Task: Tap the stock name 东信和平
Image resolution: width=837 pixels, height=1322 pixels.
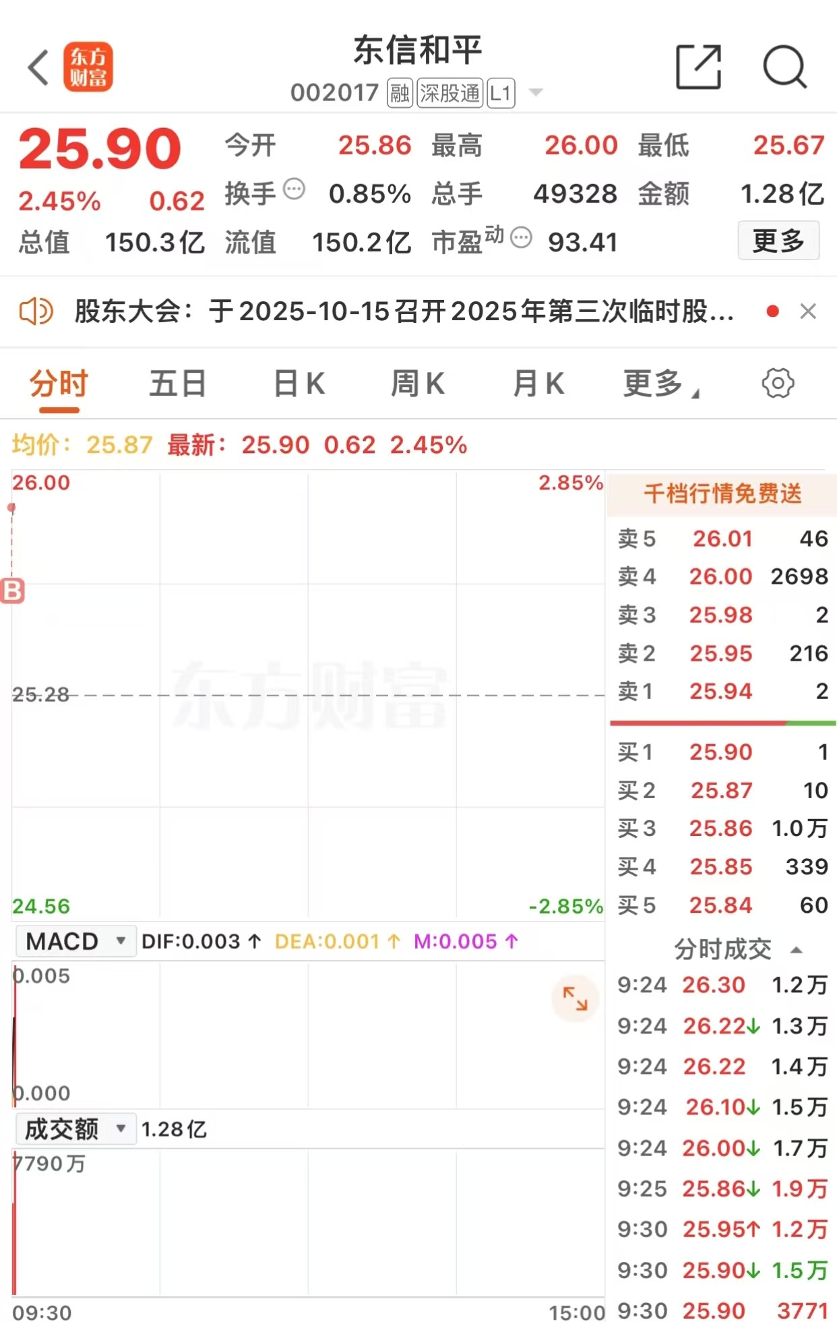Action: [x=418, y=51]
